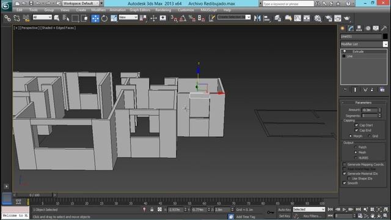Toggle the Percent Snap icon

coord(192,18)
